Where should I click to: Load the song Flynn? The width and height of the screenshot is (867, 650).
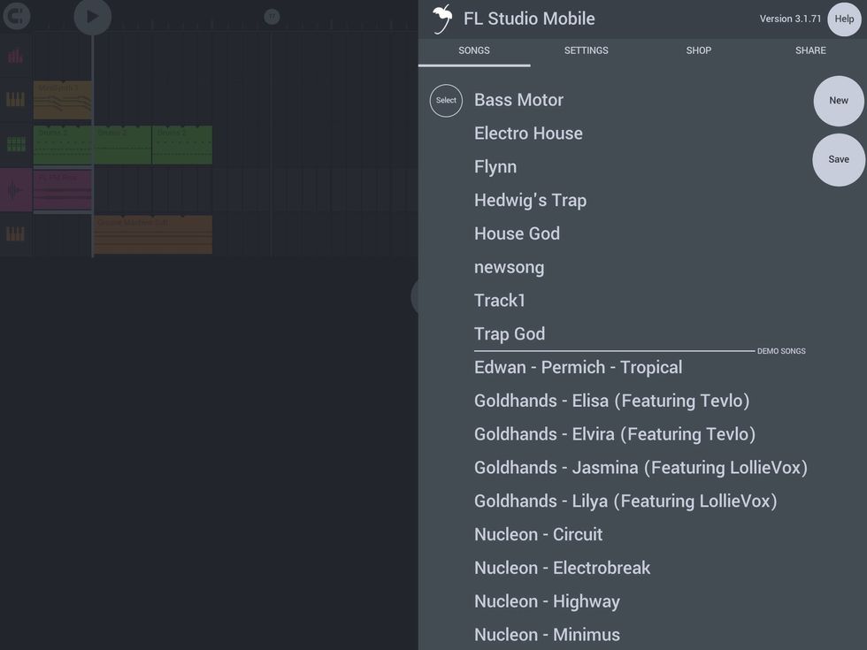pyautogui.click(x=495, y=167)
